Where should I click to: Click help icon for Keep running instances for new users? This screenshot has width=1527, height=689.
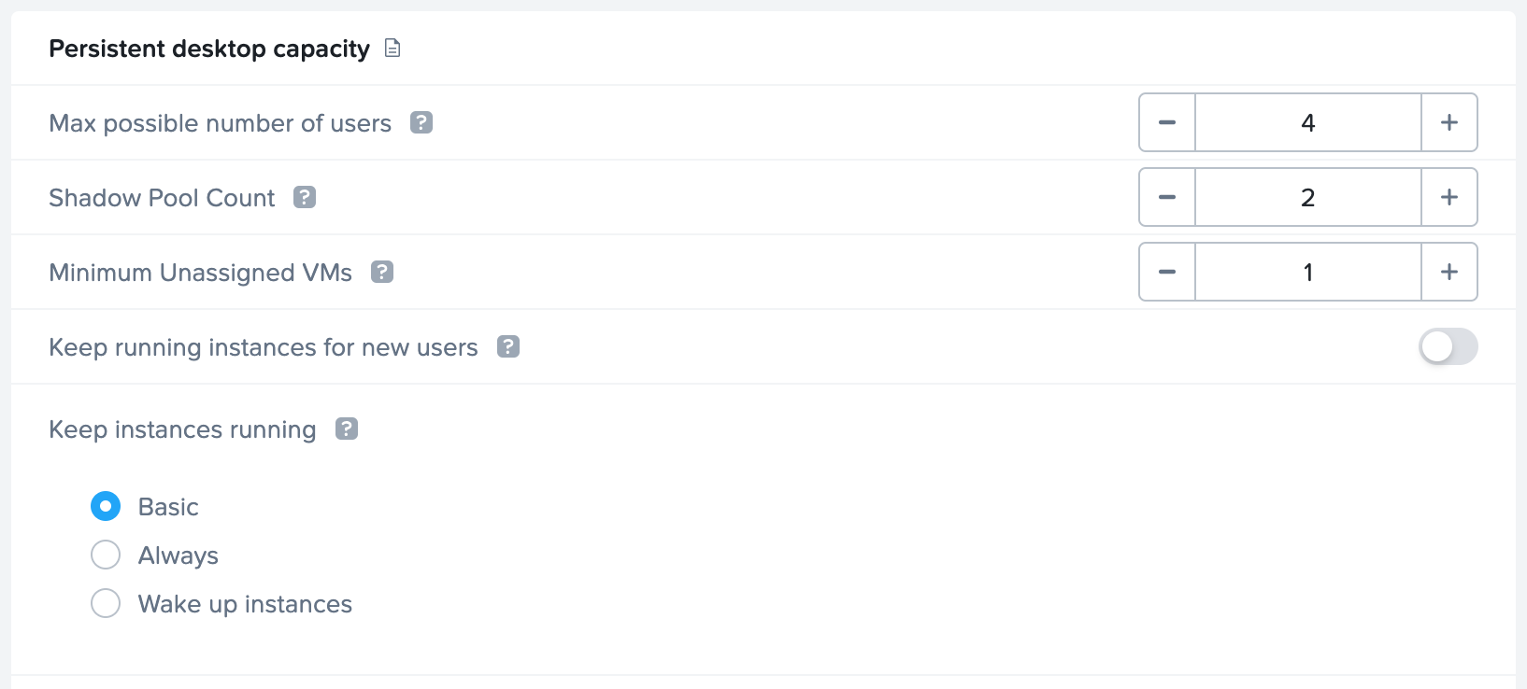(x=508, y=346)
